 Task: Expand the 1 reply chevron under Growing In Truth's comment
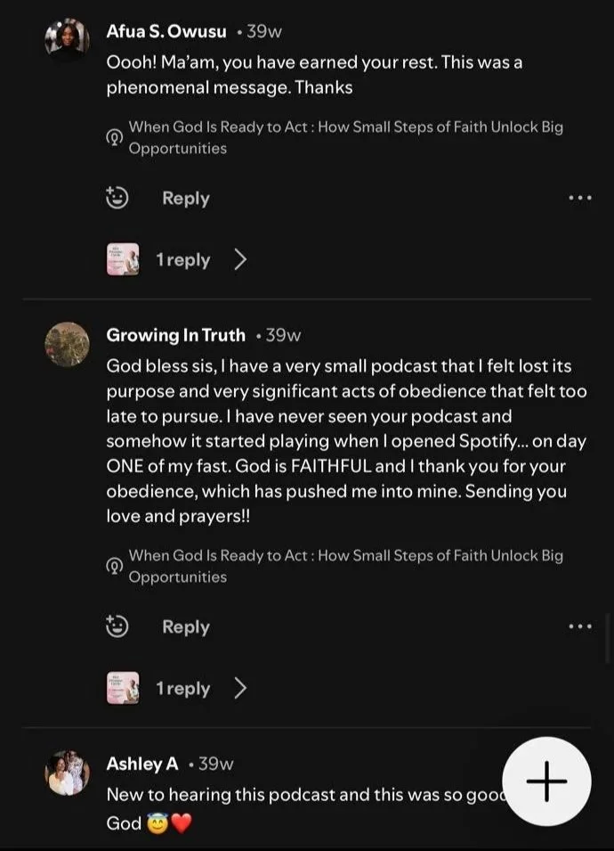(240, 689)
